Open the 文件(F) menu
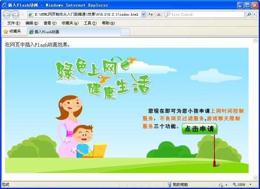 14,23
